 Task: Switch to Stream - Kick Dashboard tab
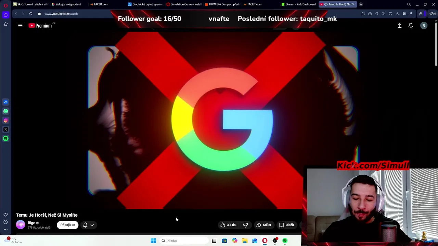[x=299, y=4]
